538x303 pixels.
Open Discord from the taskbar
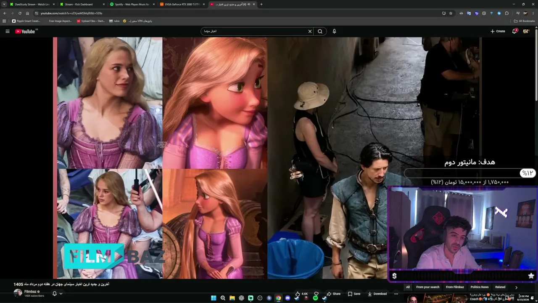coord(287,298)
